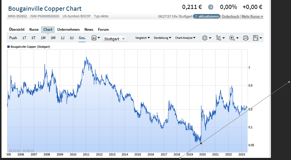Select the 1J time range

[x=63, y=38]
